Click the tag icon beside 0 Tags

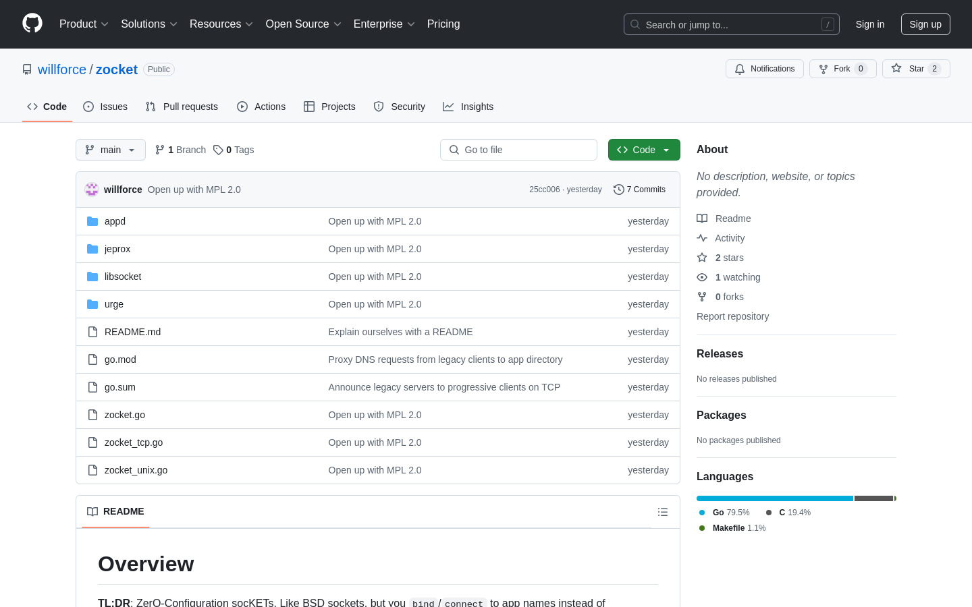pos(218,150)
